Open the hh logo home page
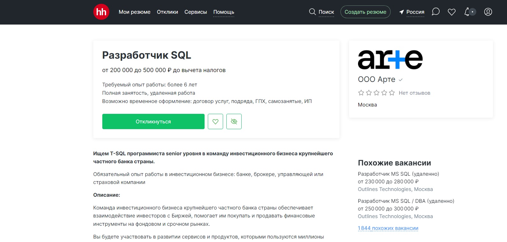 pyautogui.click(x=101, y=12)
